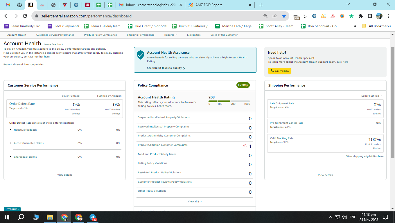View details under Customer Service Performance
This screenshot has width=395, height=223.
[64, 175]
